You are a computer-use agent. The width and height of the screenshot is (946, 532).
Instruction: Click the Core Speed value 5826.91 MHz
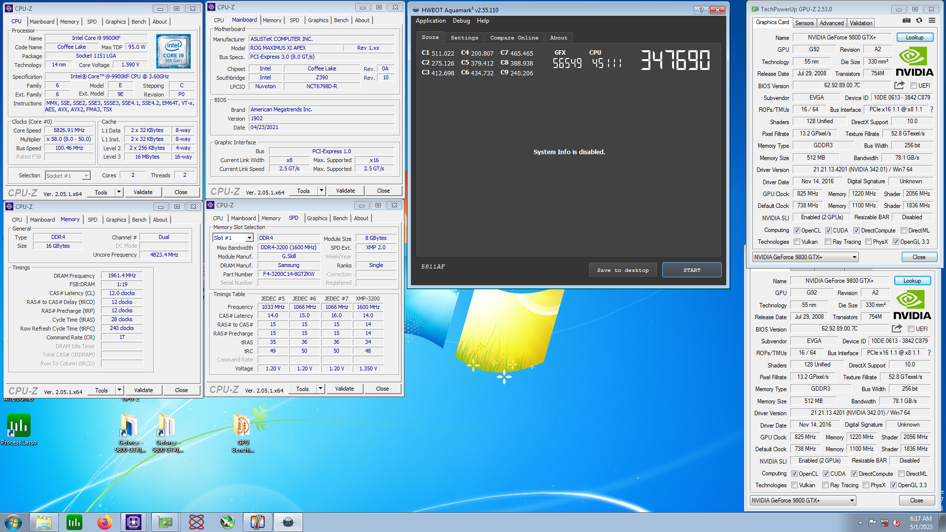pyautogui.click(x=69, y=131)
